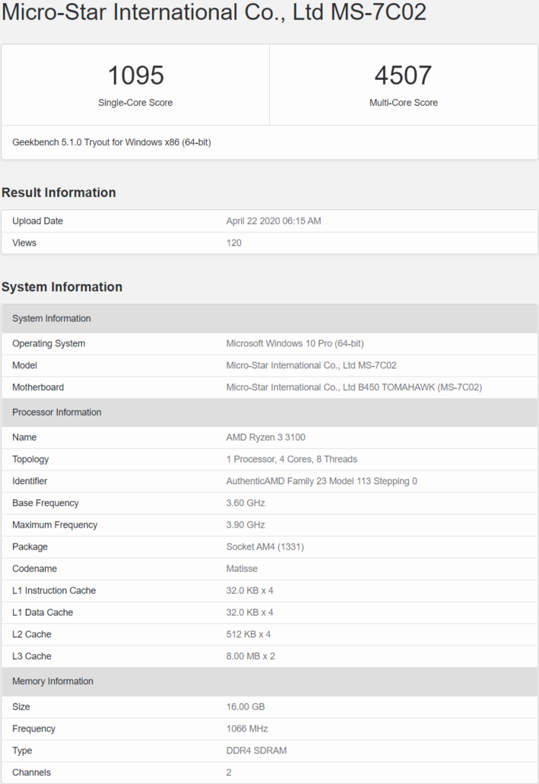The height and width of the screenshot is (784, 539).
Task: Click the processor name AMD Ryzen 3 3100
Action: coord(266,438)
